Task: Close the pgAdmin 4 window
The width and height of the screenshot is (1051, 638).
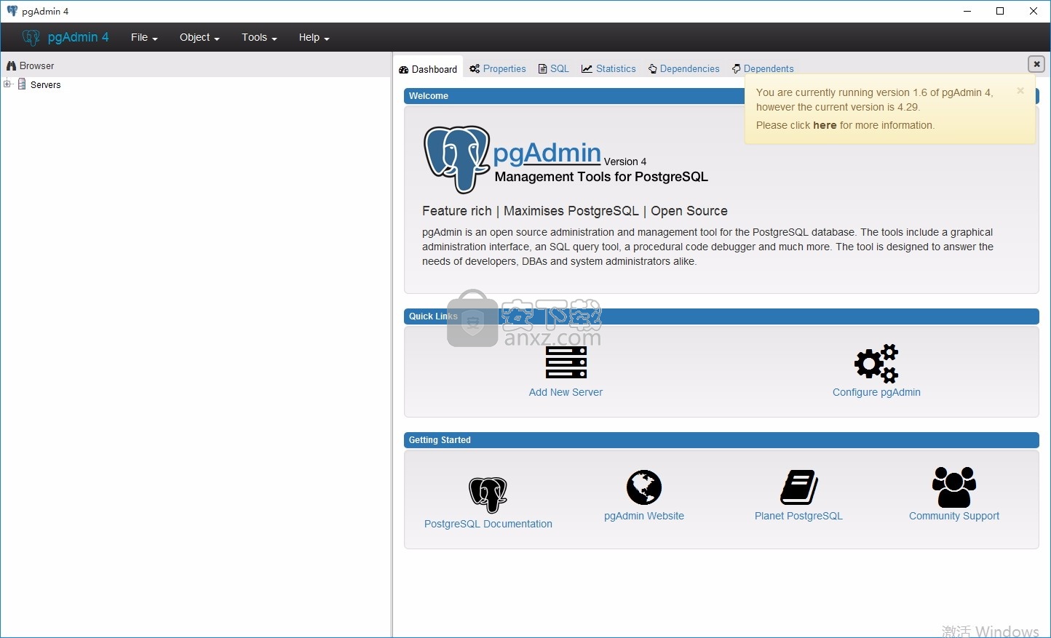Action: tap(1034, 11)
